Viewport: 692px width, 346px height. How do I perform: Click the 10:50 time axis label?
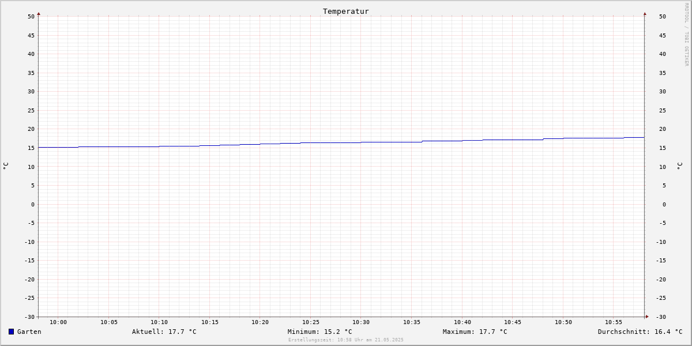pos(563,322)
